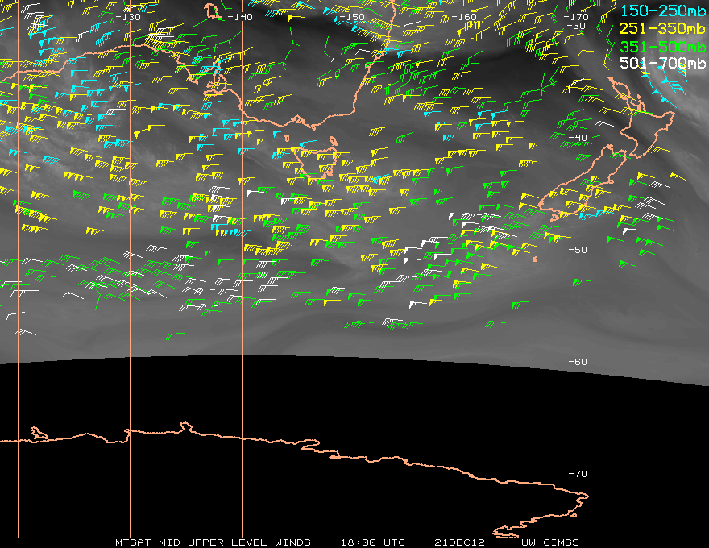Click the small island near -50 latitude
Screen dimensions: 709x548
[x=535, y=259]
